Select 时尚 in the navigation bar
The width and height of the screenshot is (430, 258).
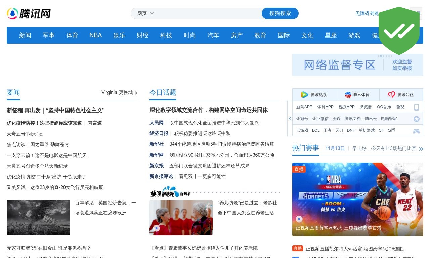[190, 35]
